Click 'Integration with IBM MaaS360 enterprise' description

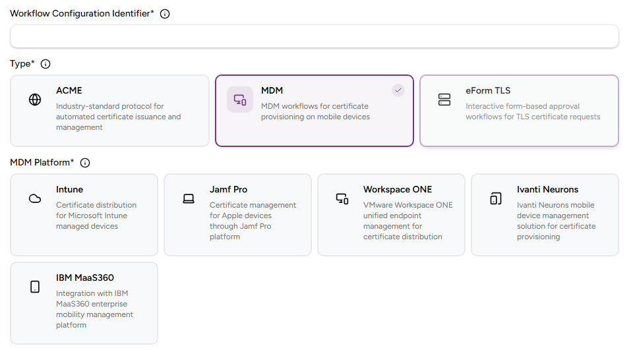click(94, 309)
